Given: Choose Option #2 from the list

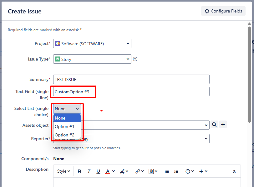Looking at the screenshot, I should tap(67, 135).
